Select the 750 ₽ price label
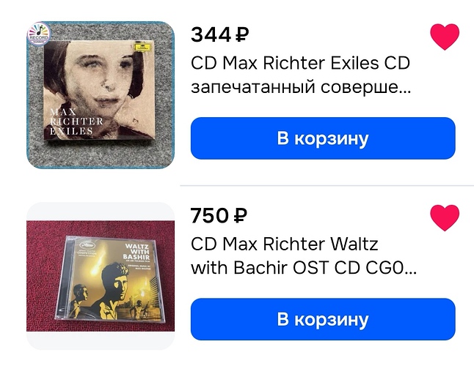474x366 pixels. pyautogui.click(x=219, y=215)
